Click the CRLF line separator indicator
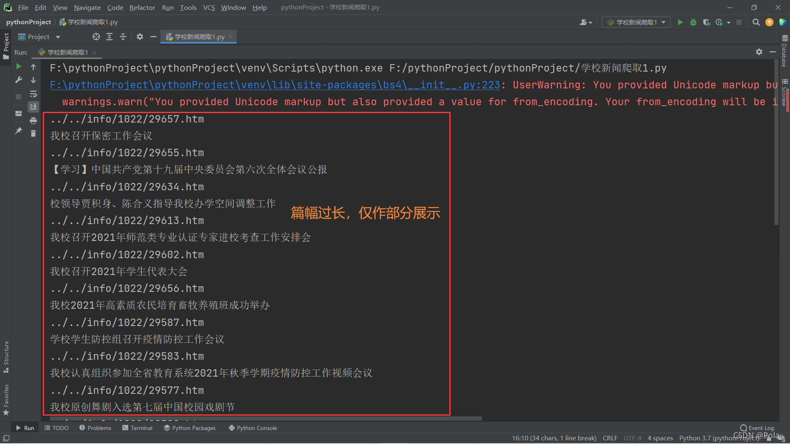The image size is (790, 444). (x=610, y=438)
